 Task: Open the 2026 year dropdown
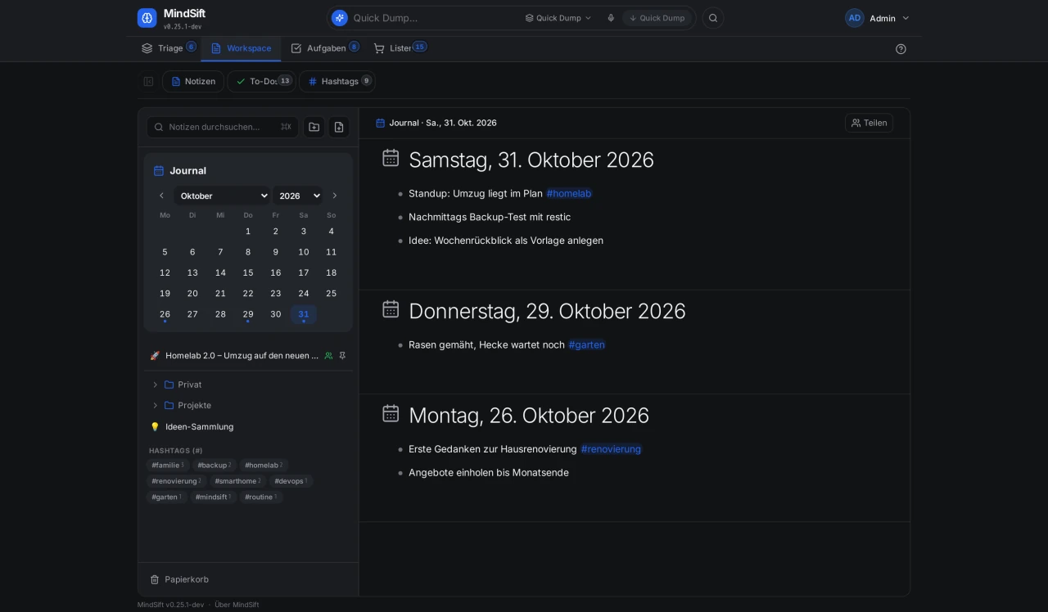click(298, 196)
